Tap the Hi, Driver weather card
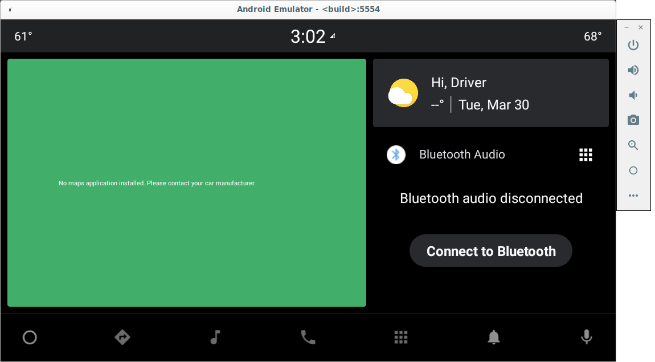 tap(490, 93)
